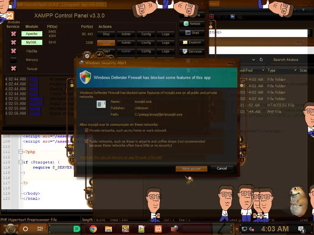This screenshot has width=314, height=235.
Task: Click the Windows Security Alert title icon
Action: click(x=81, y=63)
